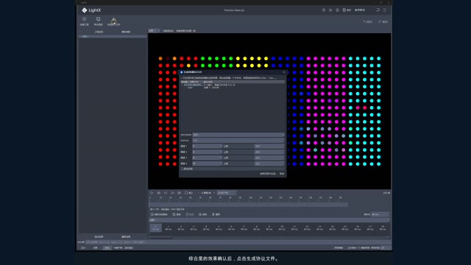Viewport: 471px width, 265px height.
Task: Open the hamburger menu icon
Action: 384,10
